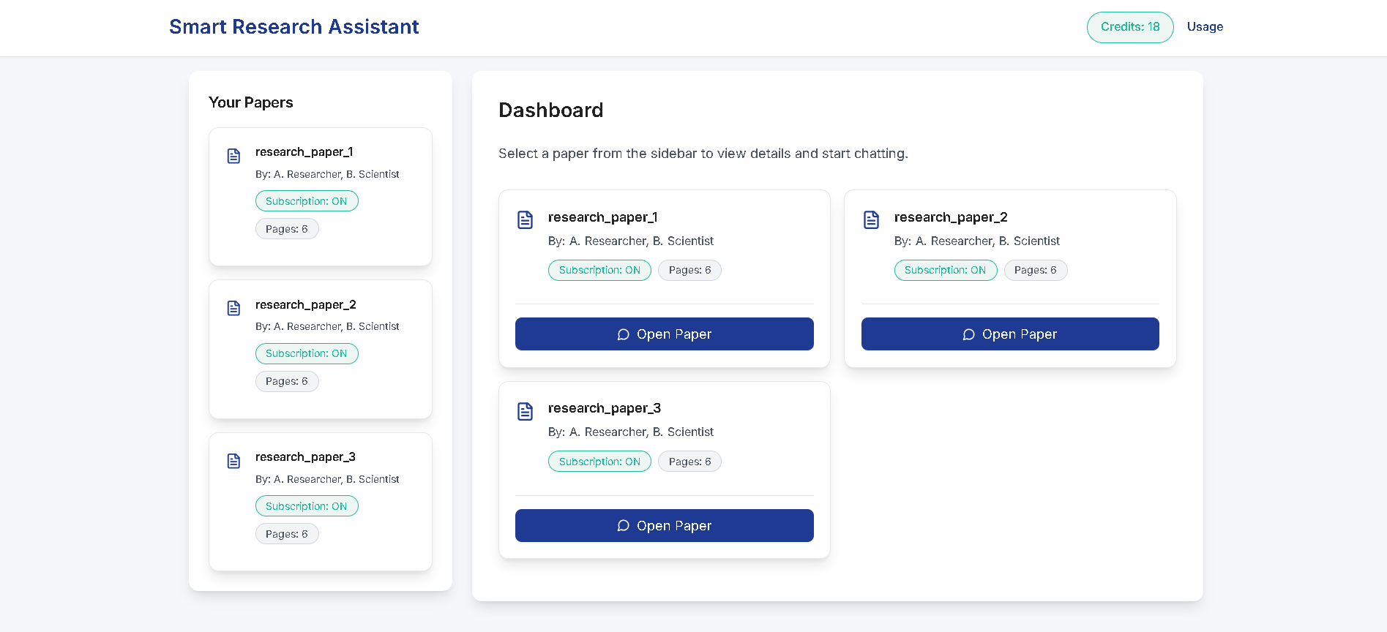Click Pages: 6 badge in sidebar research_paper_3

pyautogui.click(x=287, y=534)
